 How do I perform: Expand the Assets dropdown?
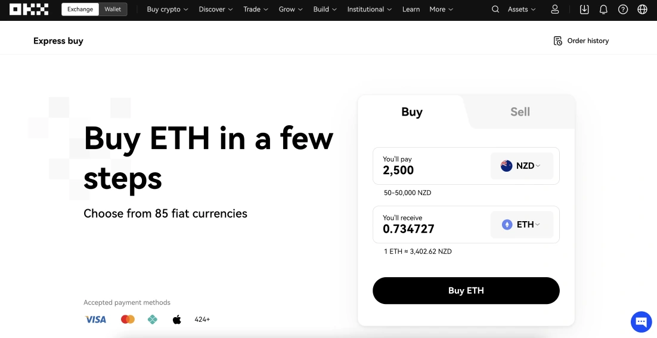coord(522,9)
